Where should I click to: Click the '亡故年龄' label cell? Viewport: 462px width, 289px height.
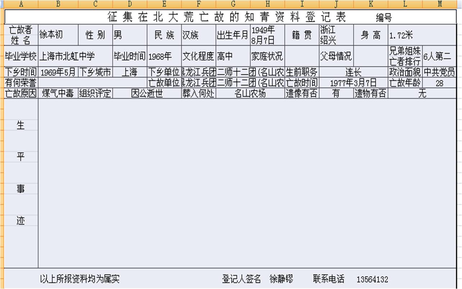(405, 83)
